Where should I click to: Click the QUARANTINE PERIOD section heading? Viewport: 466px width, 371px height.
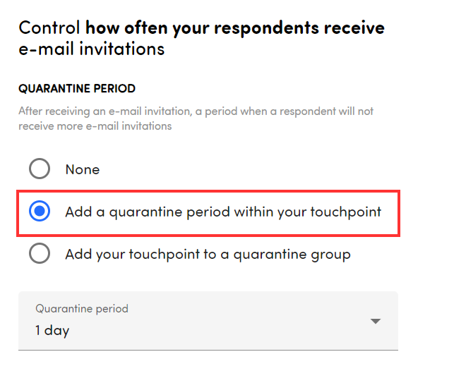[77, 89]
